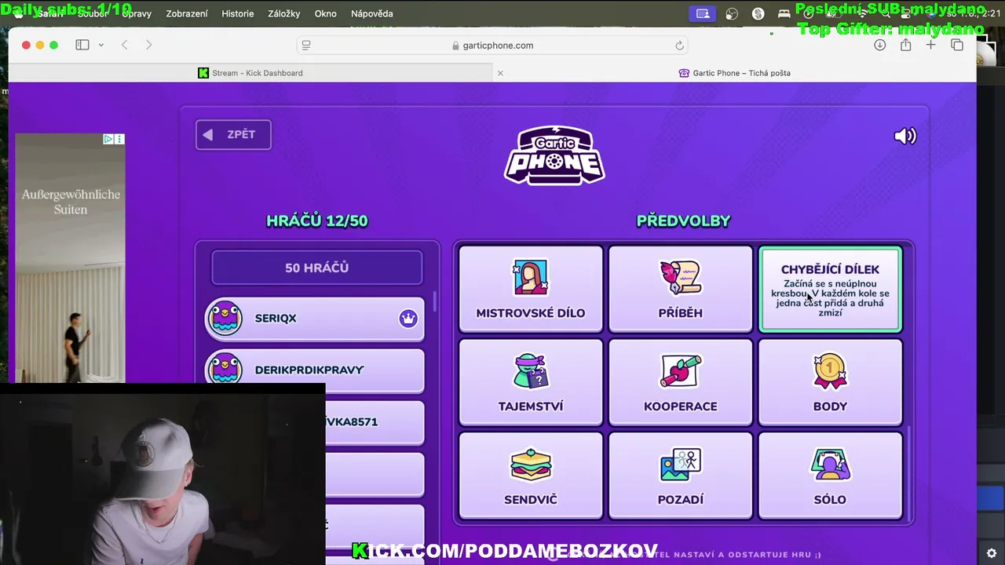Pick the Tajemství preset

coord(531,382)
